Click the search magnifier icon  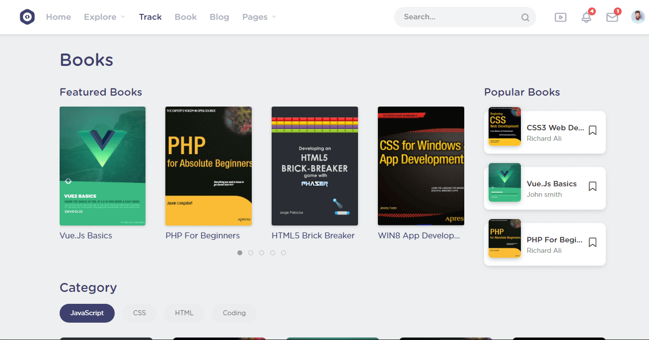[x=525, y=17]
